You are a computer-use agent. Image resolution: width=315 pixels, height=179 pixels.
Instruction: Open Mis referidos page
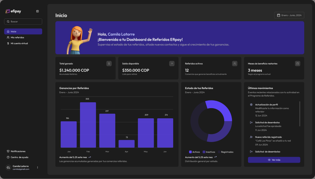click(23, 37)
